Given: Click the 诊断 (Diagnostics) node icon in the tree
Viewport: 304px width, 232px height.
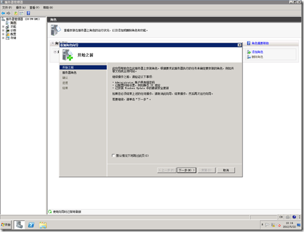Looking at the screenshot, I should click(8, 30).
